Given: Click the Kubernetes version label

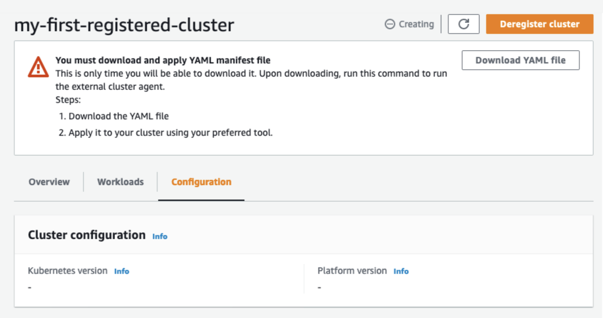Looking at the screenshot, I should [x=68, y=271].
